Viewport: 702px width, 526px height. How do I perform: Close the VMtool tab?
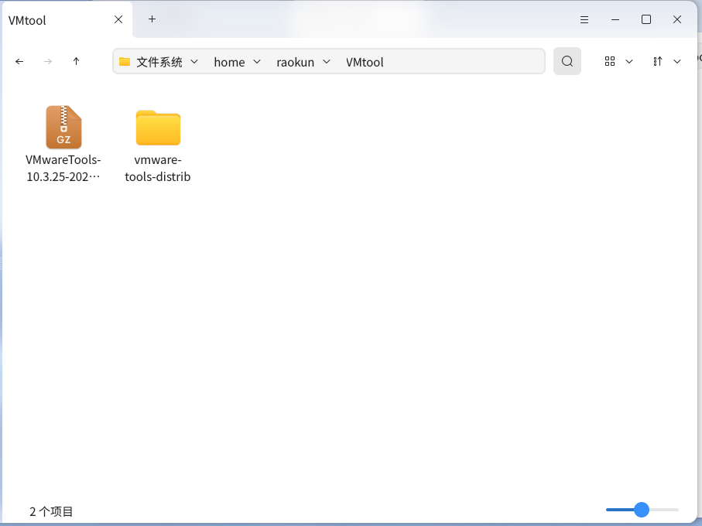point(118,19)
